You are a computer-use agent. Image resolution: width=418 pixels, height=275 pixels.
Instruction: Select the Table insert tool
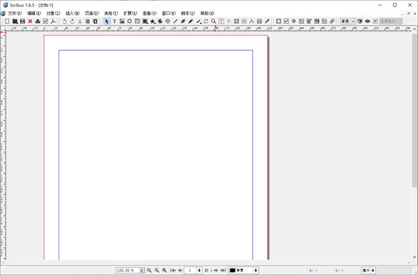(x=137, y=21)
